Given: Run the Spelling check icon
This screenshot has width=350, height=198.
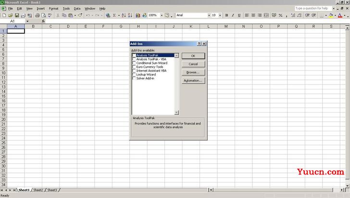Looking at the screenshot, I should click(x=50, y=15).
